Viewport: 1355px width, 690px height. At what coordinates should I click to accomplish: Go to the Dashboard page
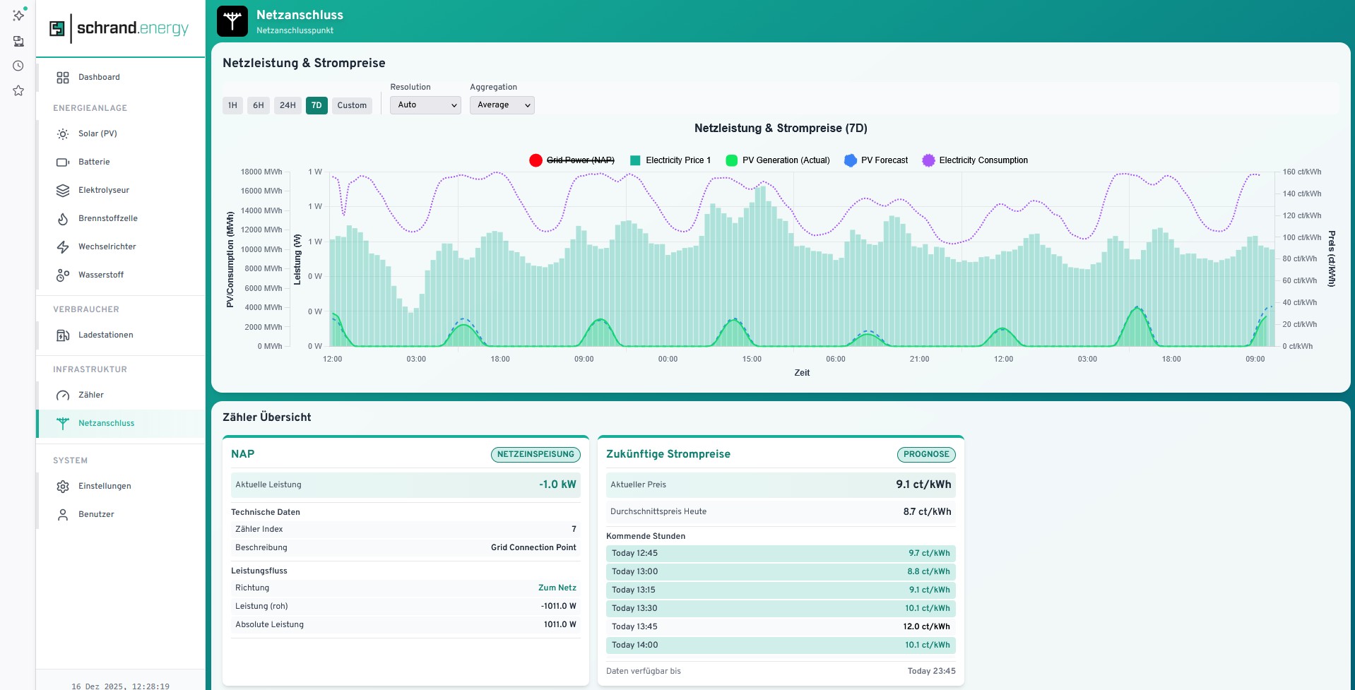(x=99, y=77)
